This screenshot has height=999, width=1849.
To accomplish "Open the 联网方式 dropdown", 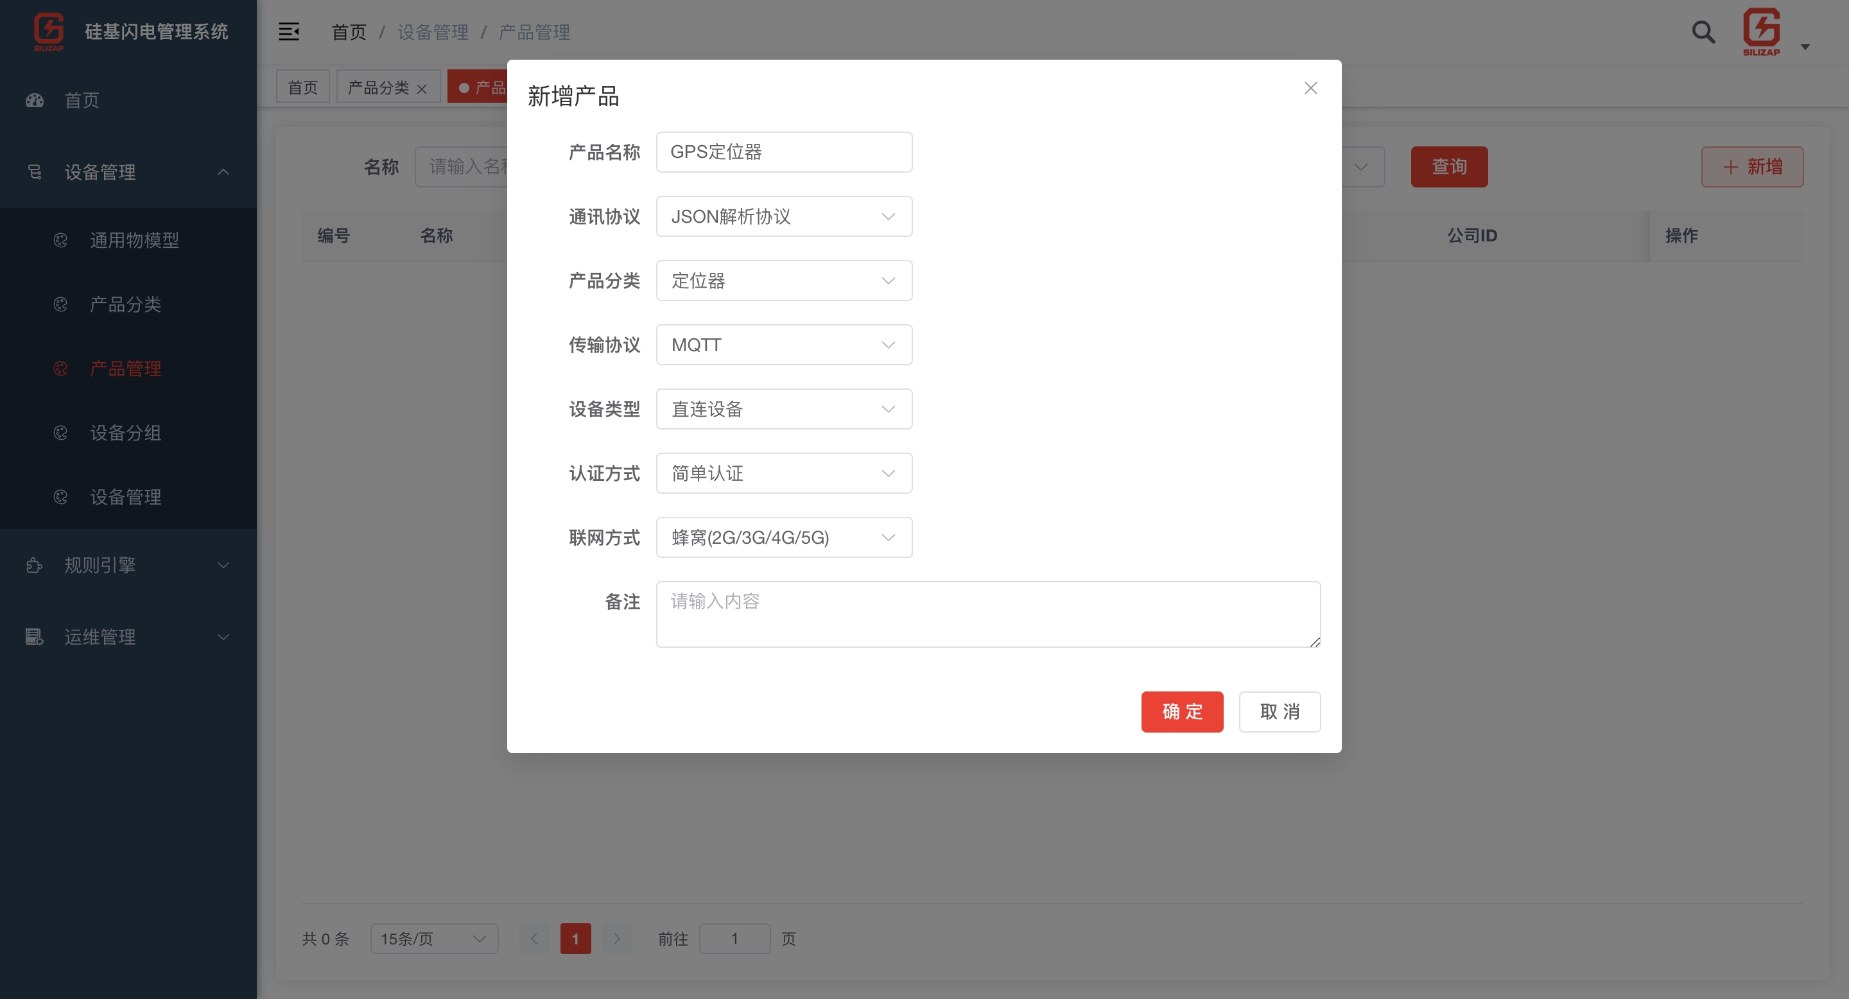I will (784, 537).
